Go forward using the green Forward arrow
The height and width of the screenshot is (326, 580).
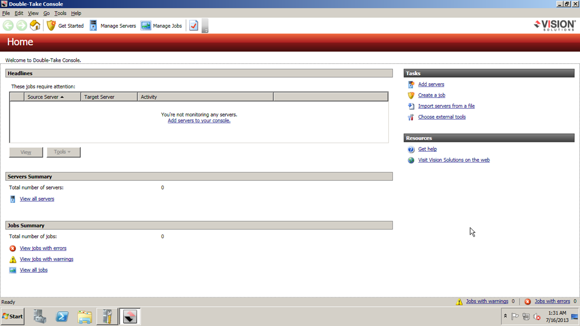(x=21, y=26)
